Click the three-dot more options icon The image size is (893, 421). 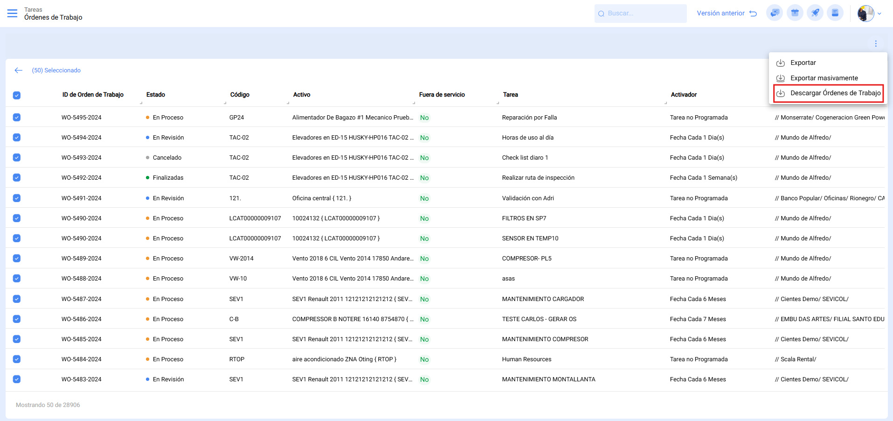pyautogui.click(x=876, y=43)
